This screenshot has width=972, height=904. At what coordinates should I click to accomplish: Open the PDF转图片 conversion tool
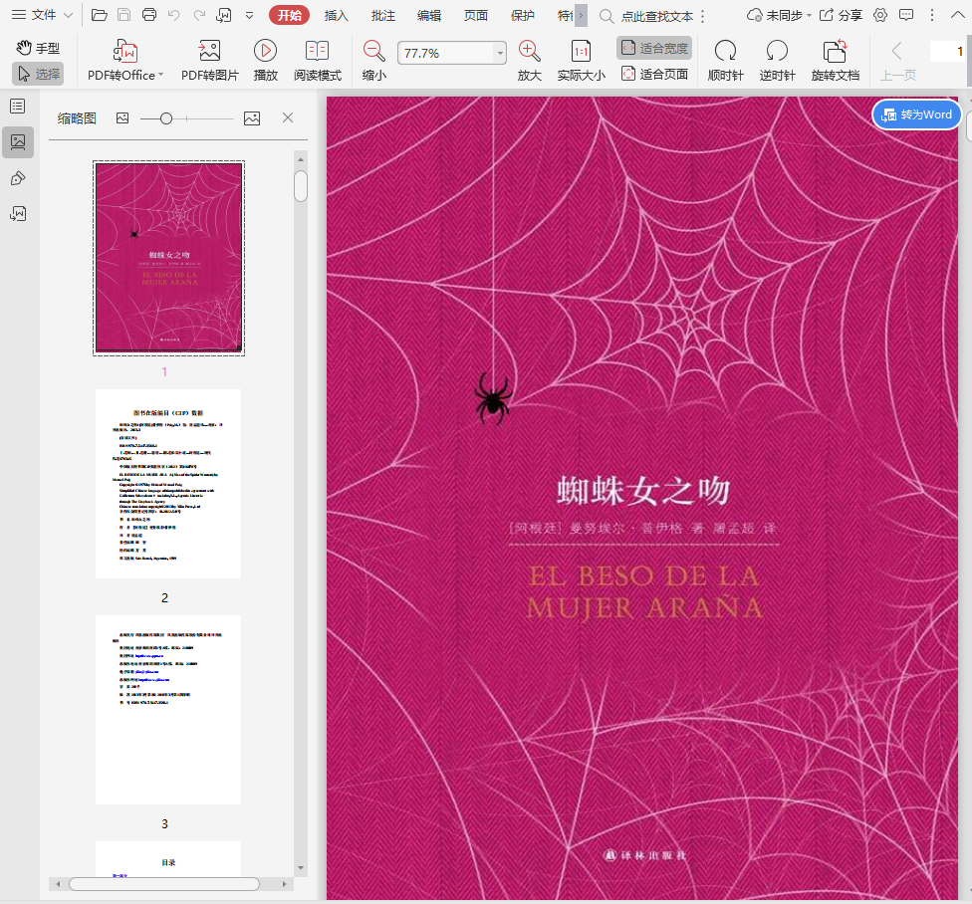[209, 61]
